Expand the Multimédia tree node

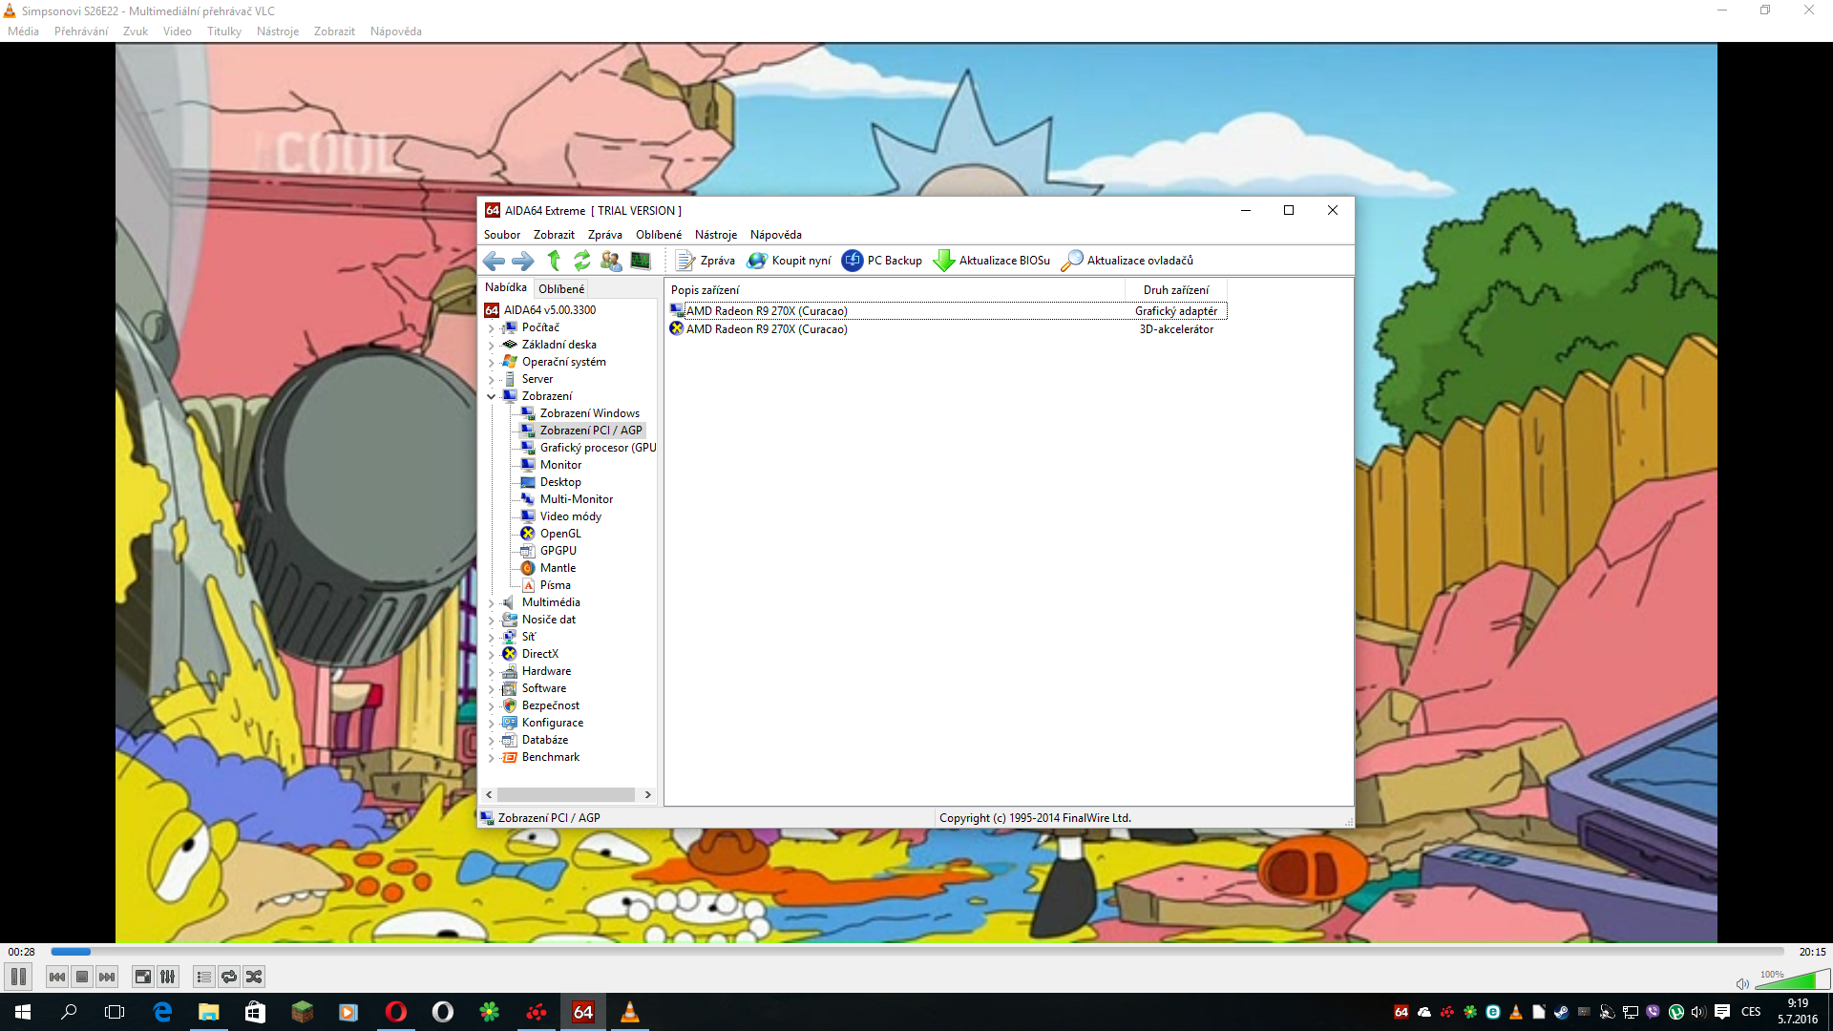coord(492,603)
